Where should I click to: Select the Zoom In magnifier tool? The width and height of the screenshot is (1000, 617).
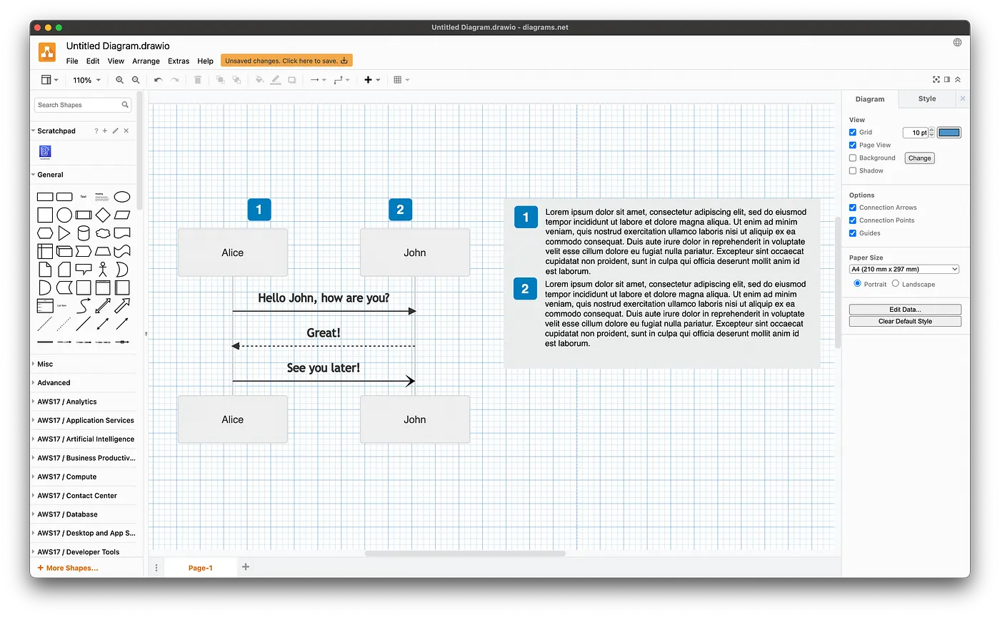click(119, 80)
